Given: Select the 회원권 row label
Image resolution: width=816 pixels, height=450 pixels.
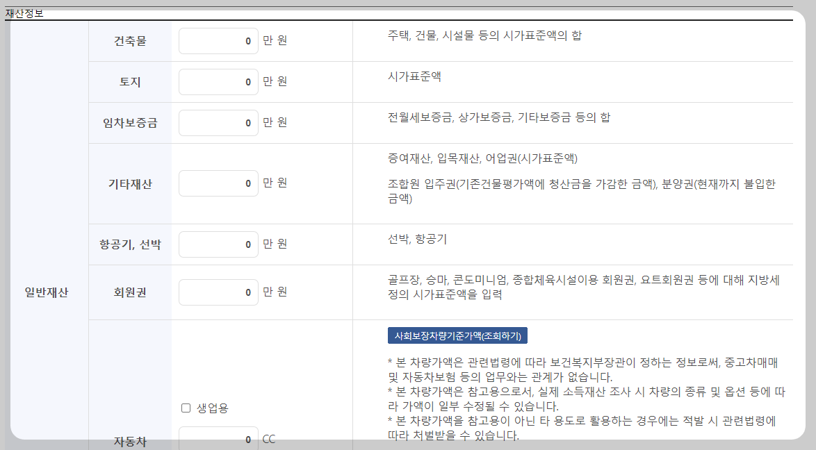Looking at the screenshot, I should pyautogui.click(x=130, y=292).
